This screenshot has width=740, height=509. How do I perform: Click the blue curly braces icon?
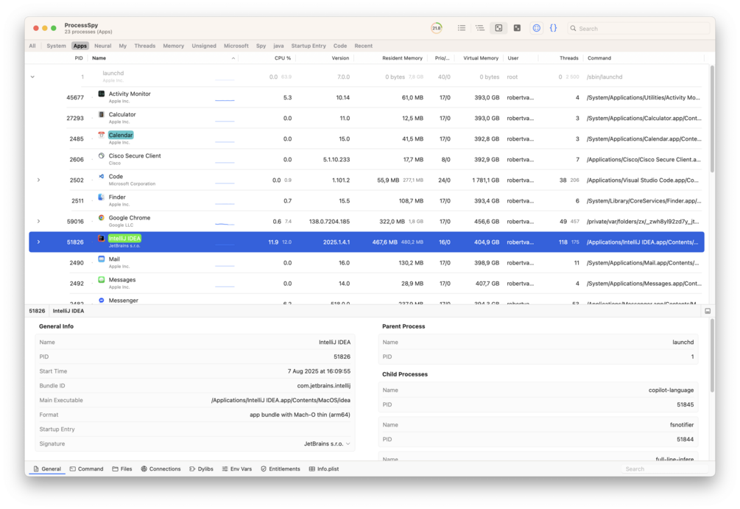pos(553,28)
